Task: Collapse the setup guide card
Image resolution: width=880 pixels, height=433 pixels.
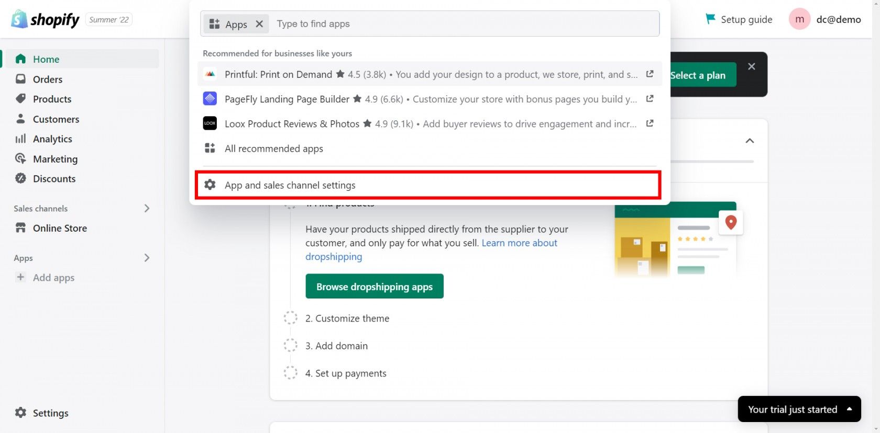Action: (x=750, y=141)
